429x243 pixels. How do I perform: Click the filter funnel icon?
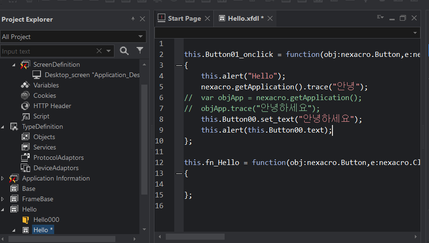click(x=140, y=50)
